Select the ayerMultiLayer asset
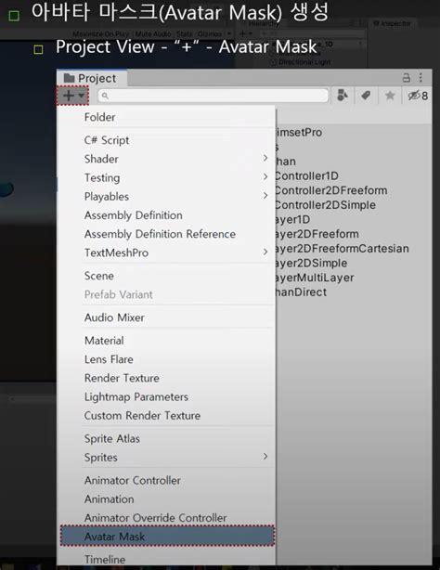The image size is (440, 570). (x=314, y=278)
